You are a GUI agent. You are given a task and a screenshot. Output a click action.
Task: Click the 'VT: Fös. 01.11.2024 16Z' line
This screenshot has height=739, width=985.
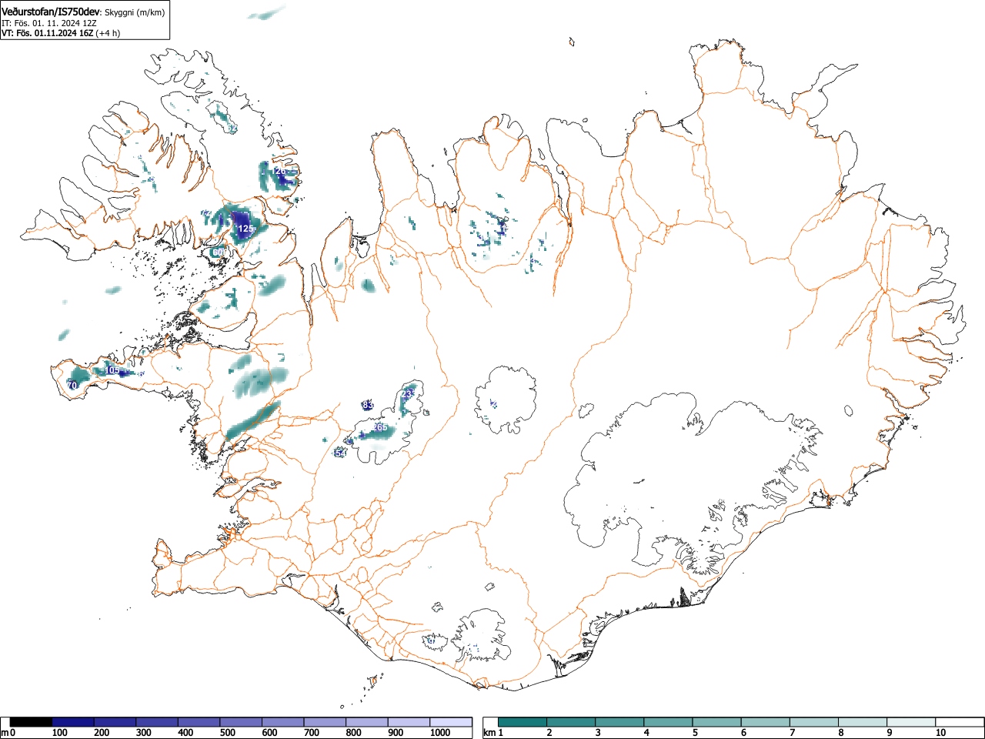[47, 33]
